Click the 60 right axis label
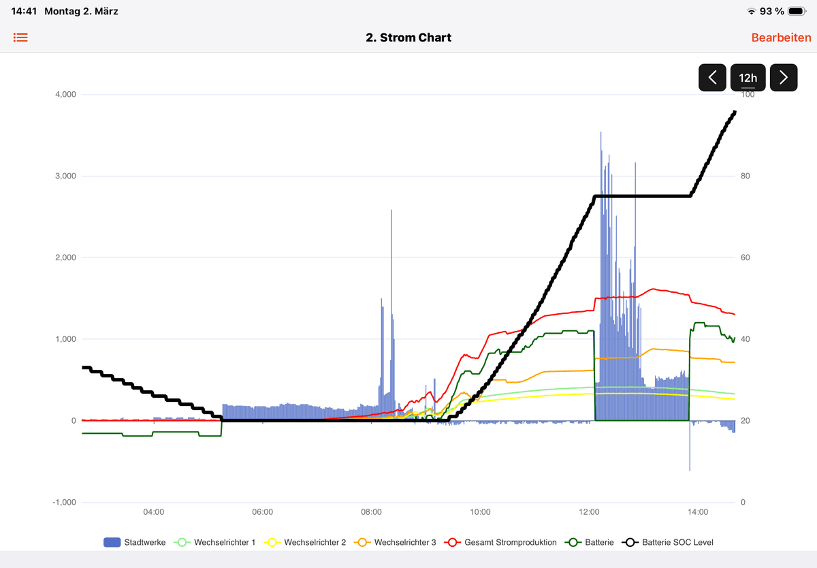Screen dimensions: 817x568 tap(746, 257)
